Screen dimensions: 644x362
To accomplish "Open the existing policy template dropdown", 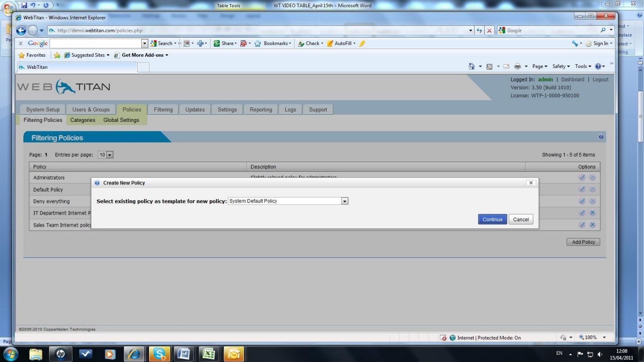I will [x=345, y=201].
